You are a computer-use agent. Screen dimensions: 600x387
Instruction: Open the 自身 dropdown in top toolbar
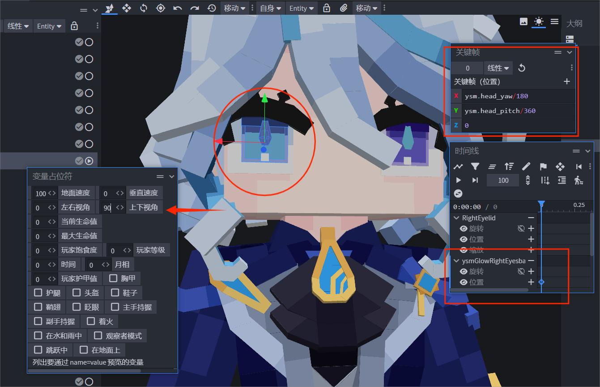pyautogui.click(x=271, y=8)
